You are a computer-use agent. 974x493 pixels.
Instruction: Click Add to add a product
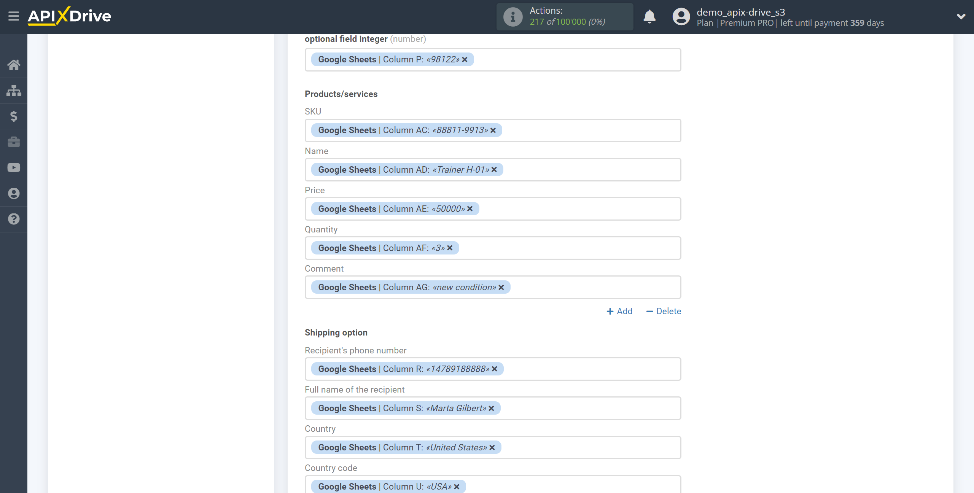click(x=619, y=311)
